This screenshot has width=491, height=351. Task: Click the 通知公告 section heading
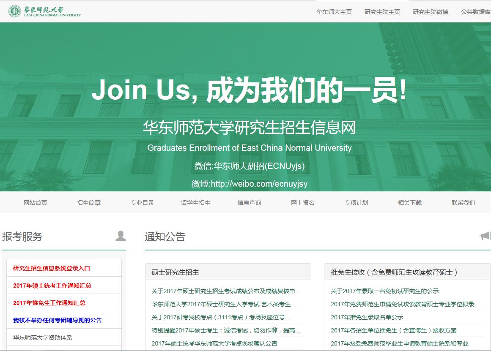[x=165, y=237]
